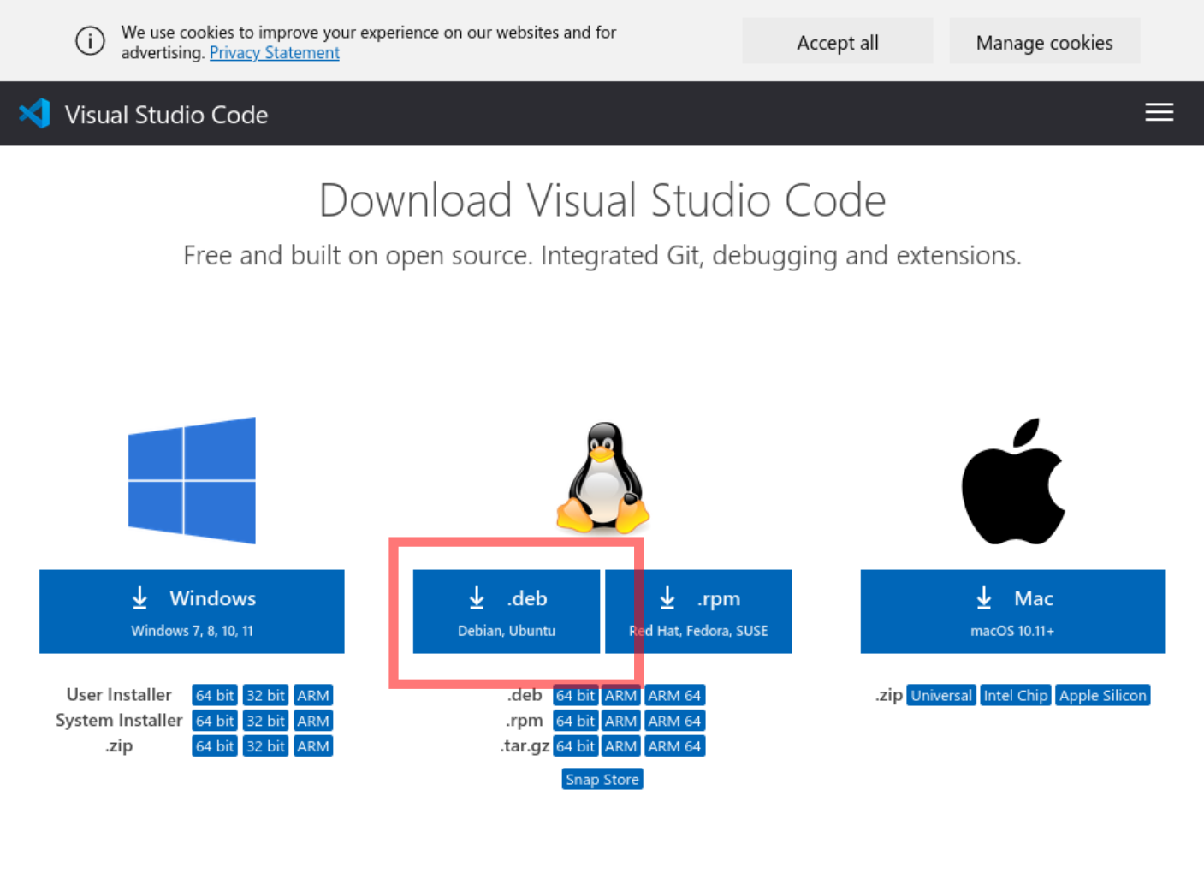The image size is (1204, 885).
Task: Click the Windows logo image
Action: click(192, 480)
